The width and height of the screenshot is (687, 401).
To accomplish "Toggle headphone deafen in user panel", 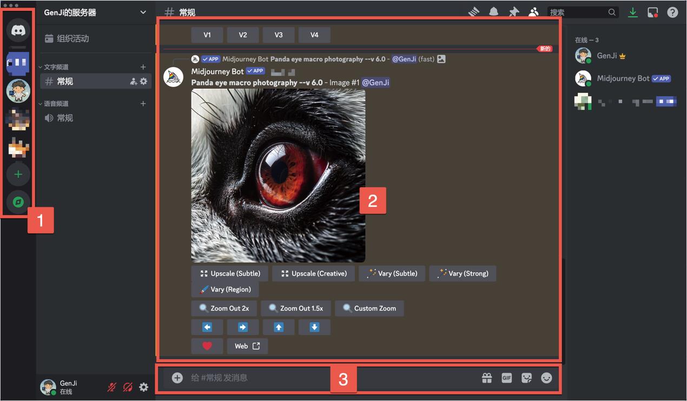I will tap(128, 387).
